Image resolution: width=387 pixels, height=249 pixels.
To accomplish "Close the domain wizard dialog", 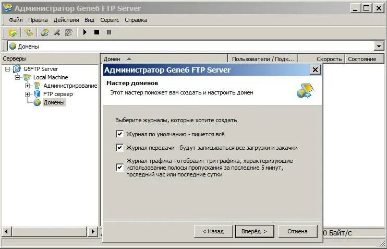I will (315, 70).
